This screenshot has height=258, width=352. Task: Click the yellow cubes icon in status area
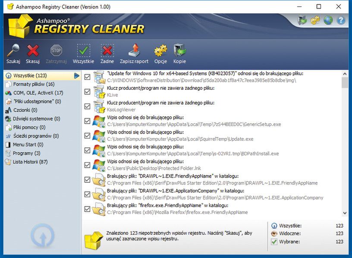(x=93, y=240)
